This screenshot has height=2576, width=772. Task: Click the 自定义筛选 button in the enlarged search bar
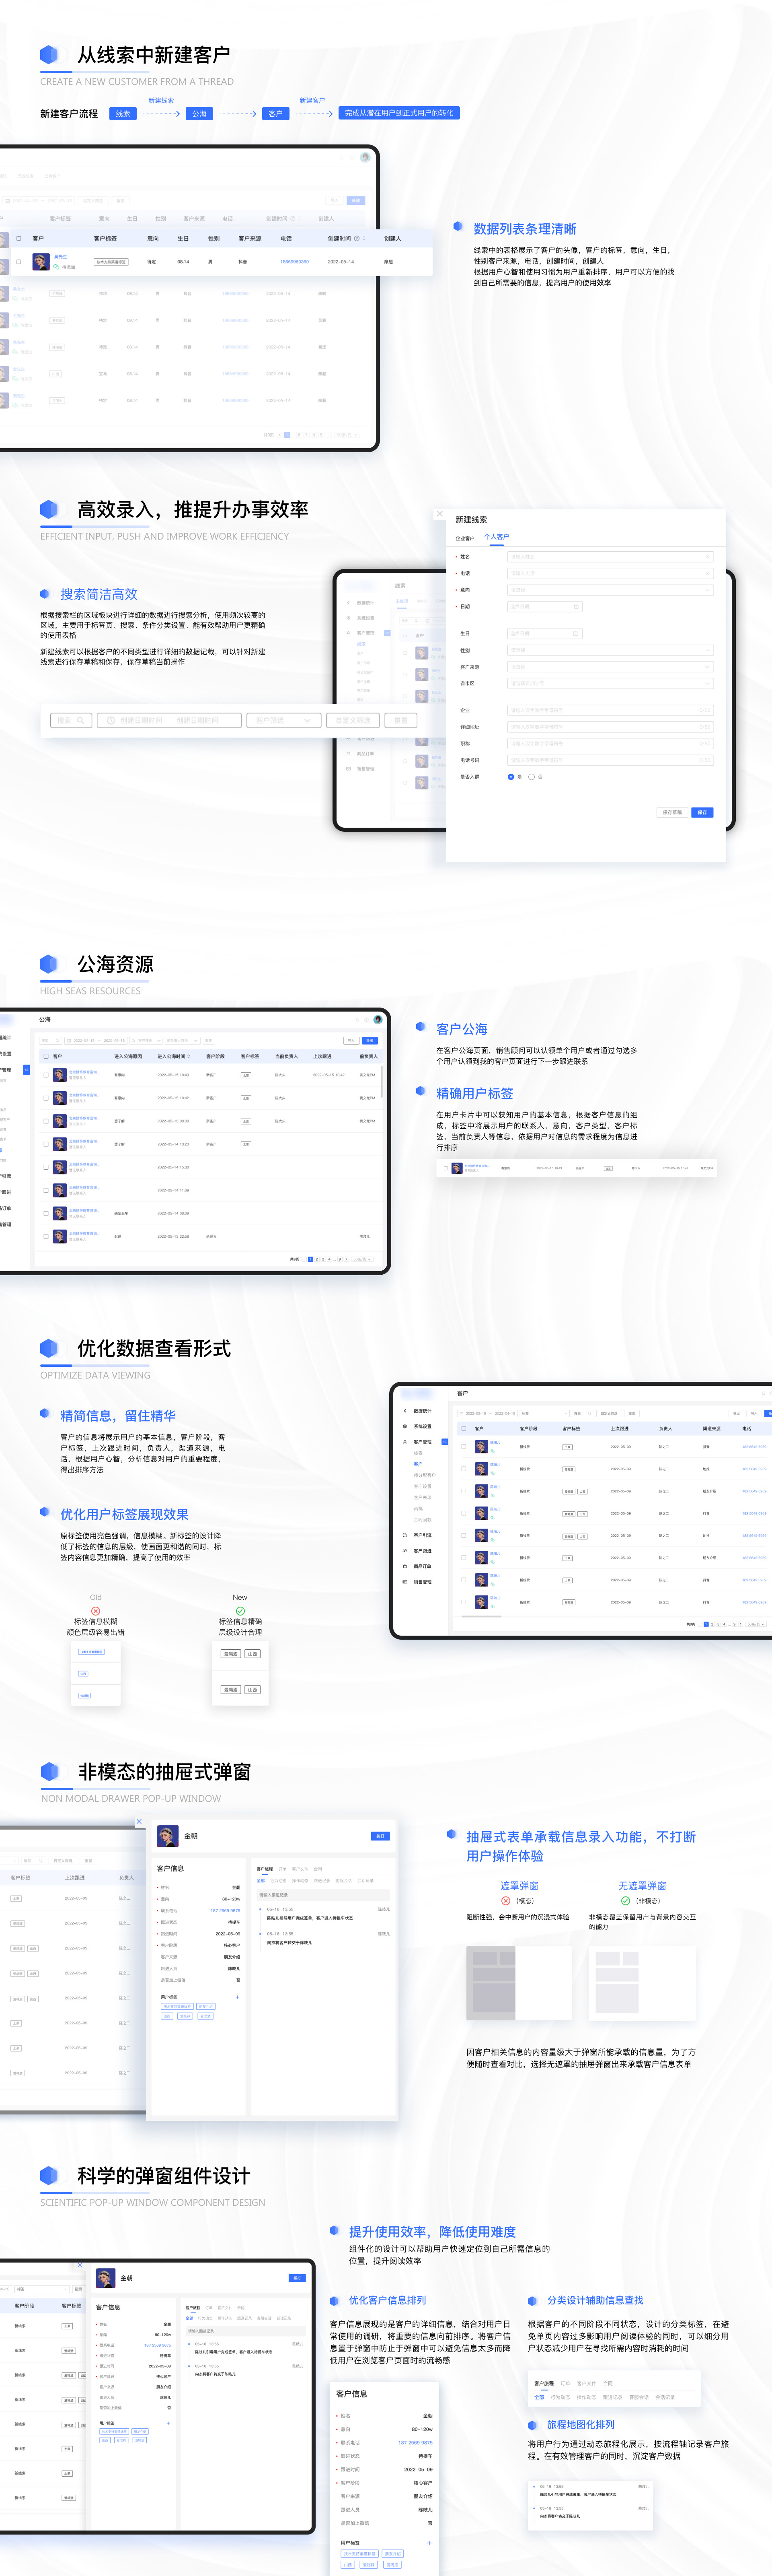[353, 720]
